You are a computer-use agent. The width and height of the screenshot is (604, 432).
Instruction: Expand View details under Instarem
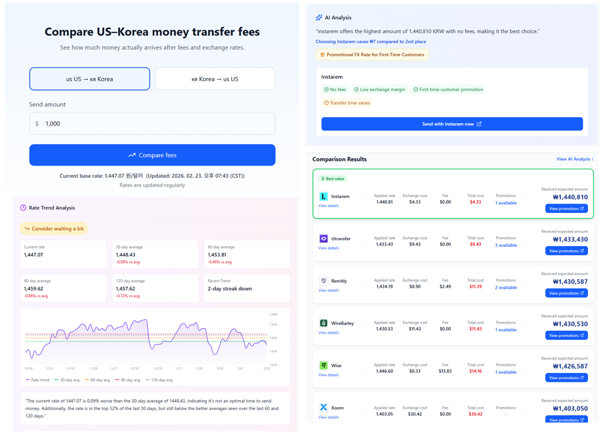pyautogui.click(x=328, y=206)
